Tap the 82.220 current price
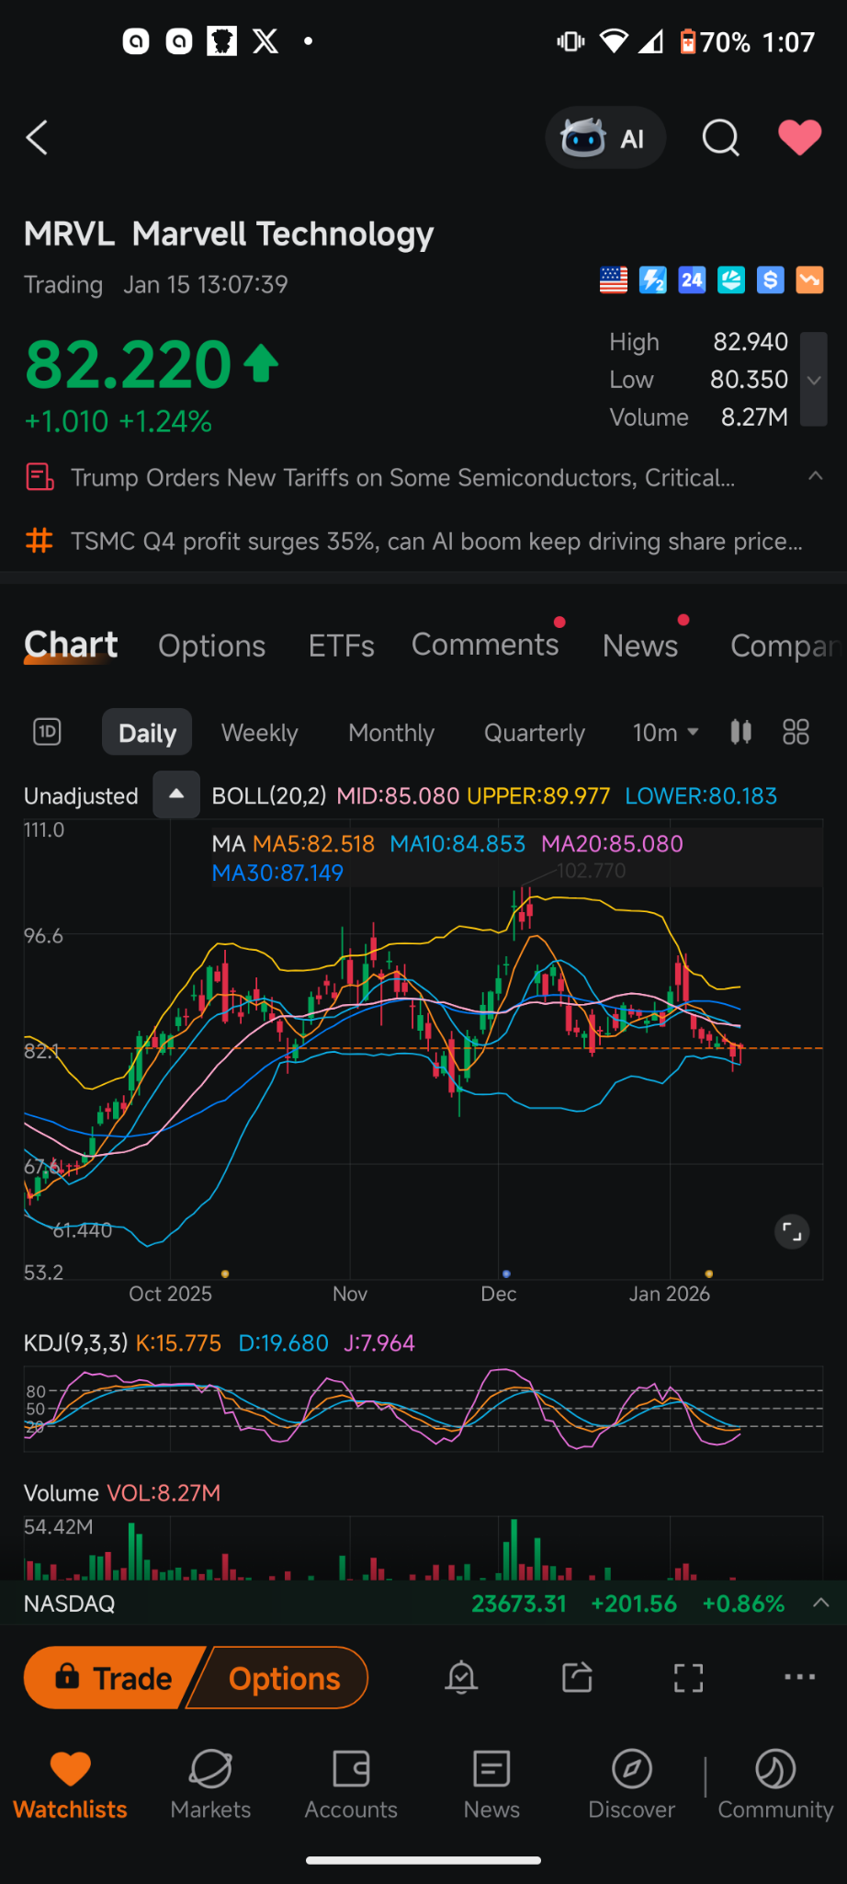The image size is (847, 1884). coord(129,365)
